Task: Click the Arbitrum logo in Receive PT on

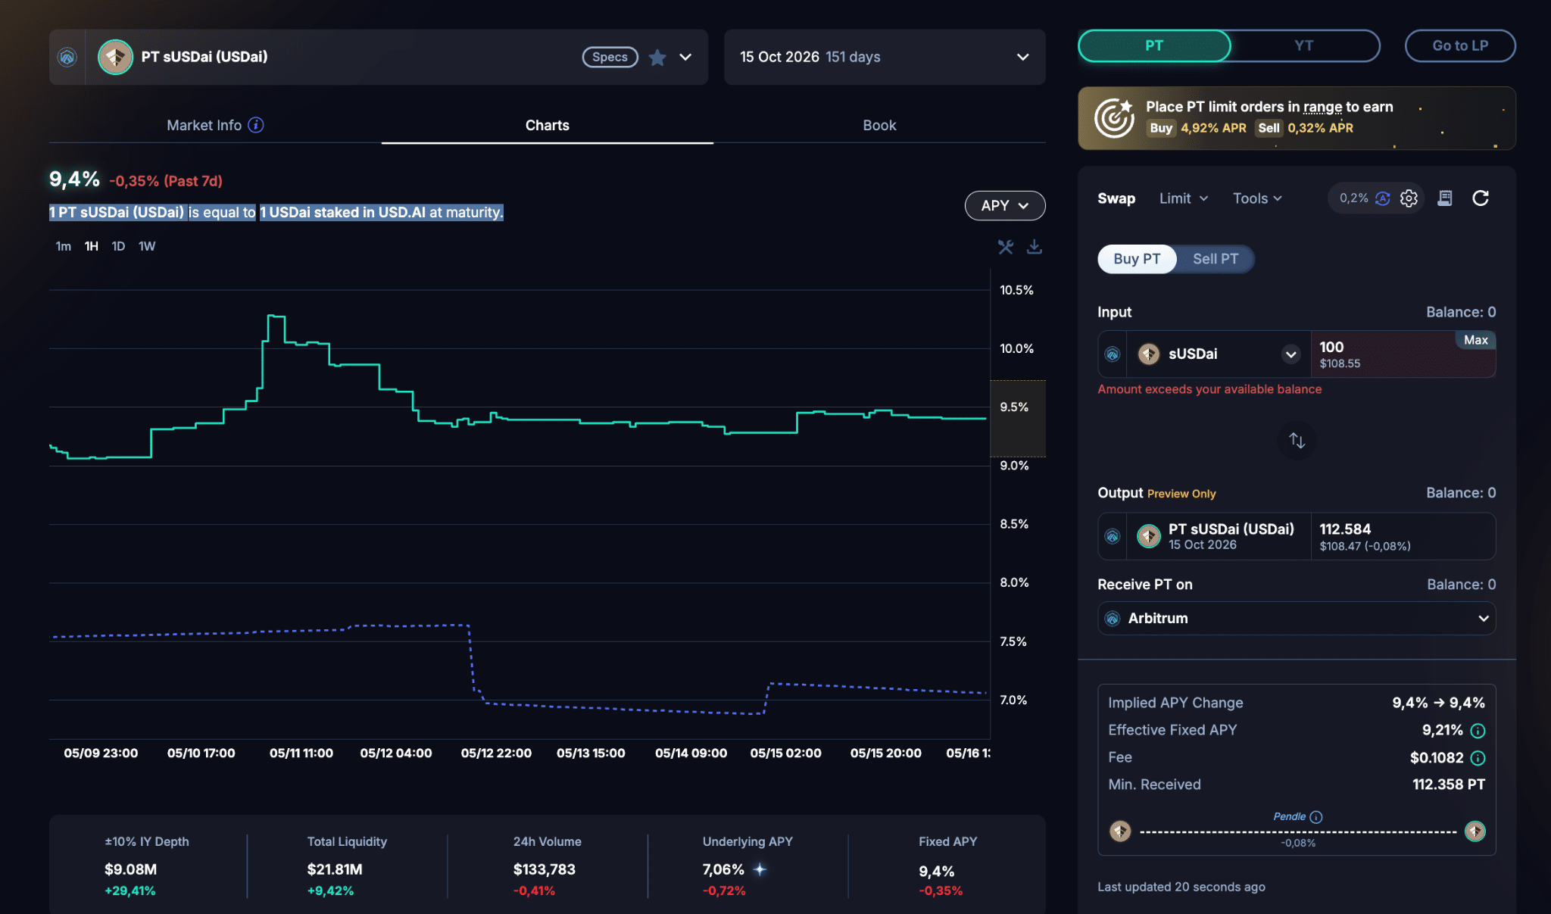Action: tap(1113, 619)
